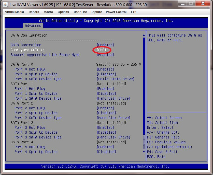The height and width of the screenshot is (175, 213).
Task: Click the scrollbar down arrow in BIOS list
Action: click(144, 151)
